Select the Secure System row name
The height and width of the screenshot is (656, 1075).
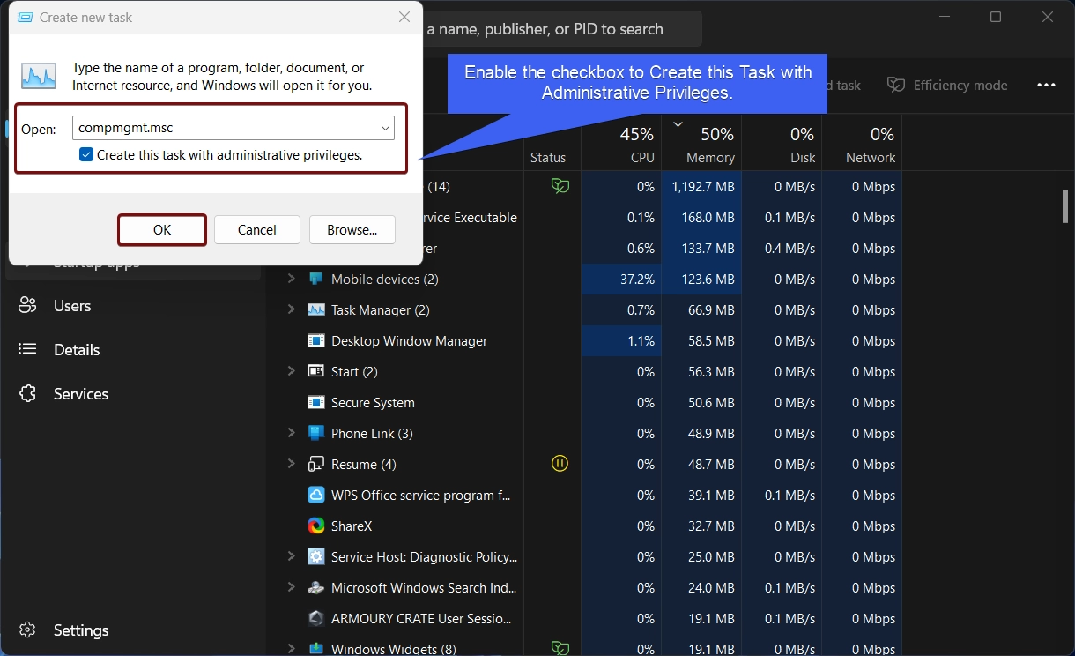[x=373, y=403]
